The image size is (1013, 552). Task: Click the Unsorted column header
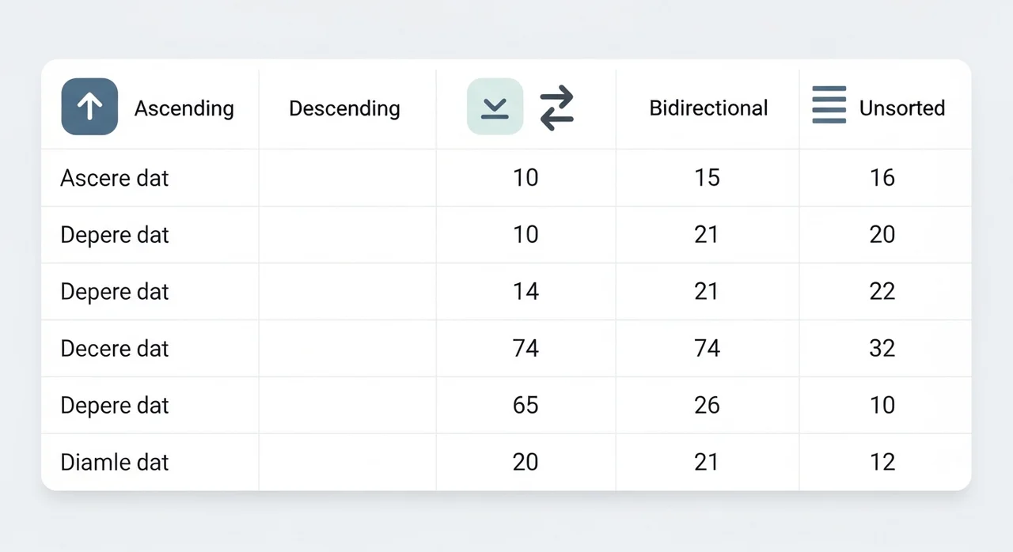coord(902,108)
